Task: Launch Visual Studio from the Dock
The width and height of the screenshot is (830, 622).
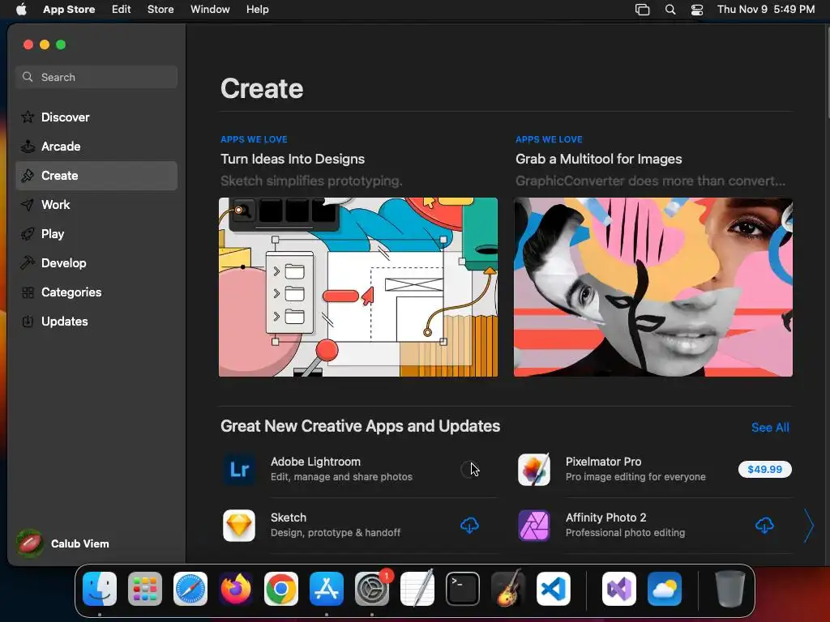Action: (618, 589)
